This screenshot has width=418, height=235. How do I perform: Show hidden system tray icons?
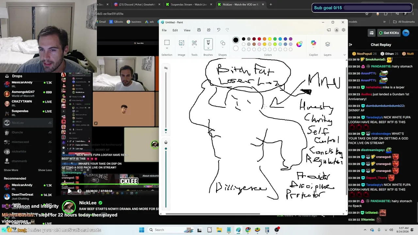pyautogui.click(x=365, y=230)
